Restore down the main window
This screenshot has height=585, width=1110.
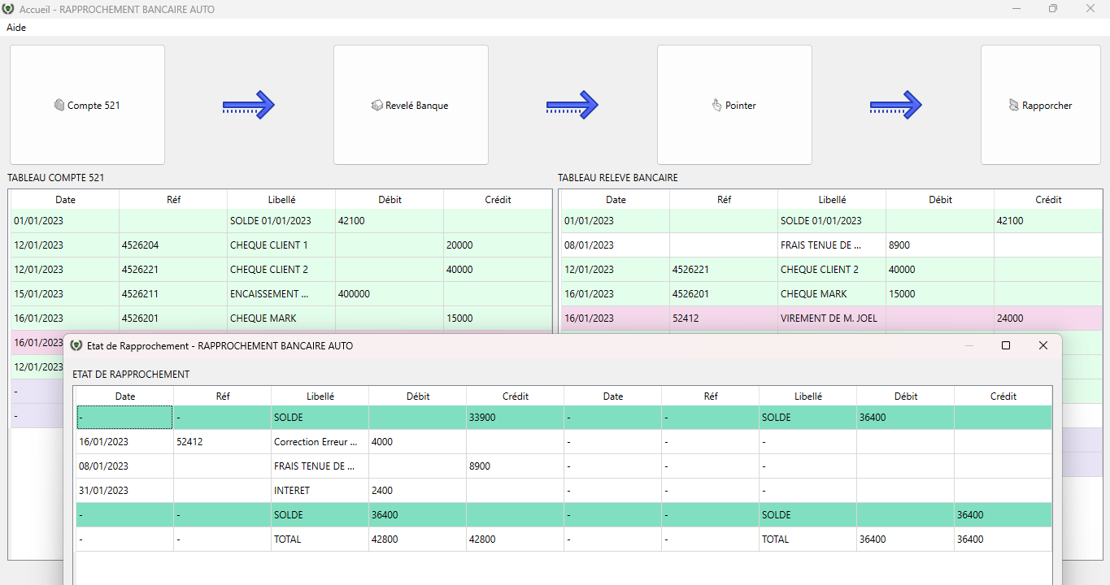click(x=1053, y=9)
